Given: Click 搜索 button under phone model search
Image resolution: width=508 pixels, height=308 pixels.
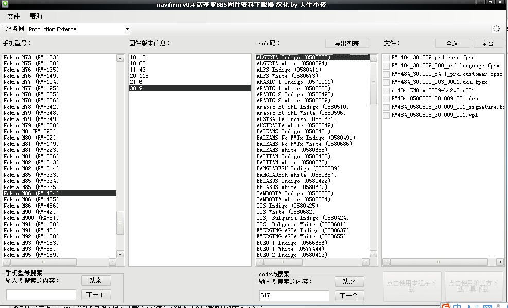Looking at the screenshot, I should point(96,280).
